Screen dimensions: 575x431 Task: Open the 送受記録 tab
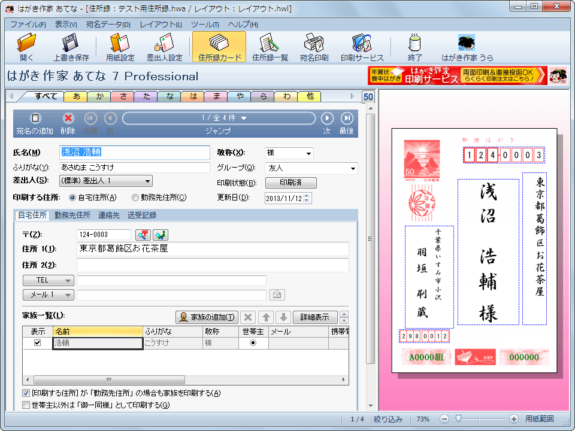click(x=142, y=215)
